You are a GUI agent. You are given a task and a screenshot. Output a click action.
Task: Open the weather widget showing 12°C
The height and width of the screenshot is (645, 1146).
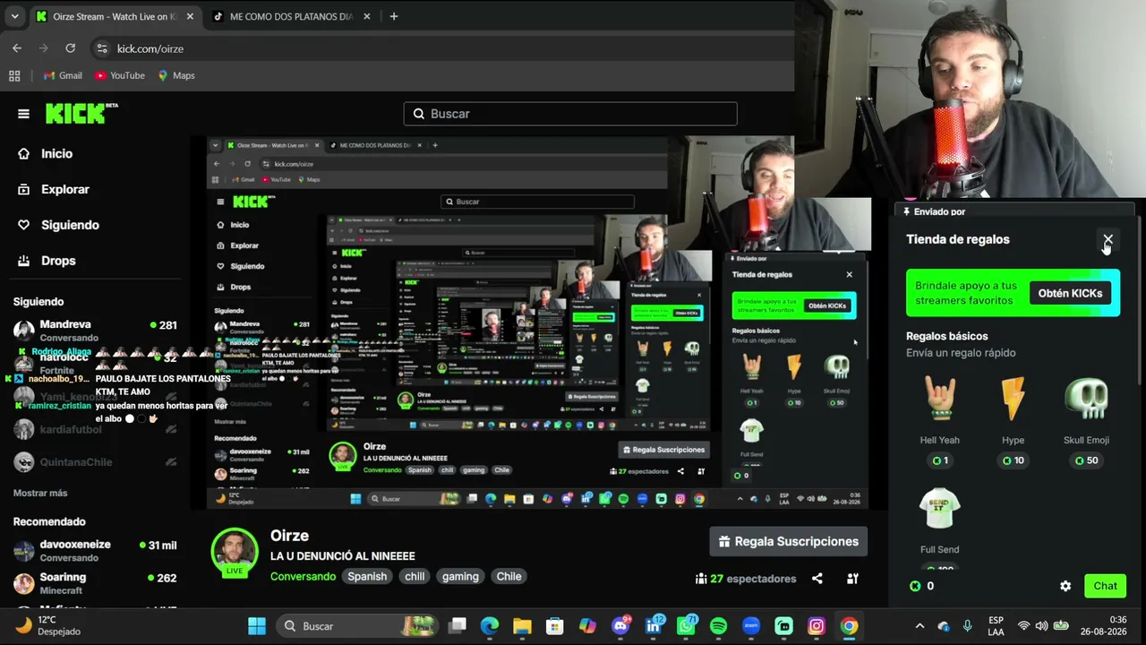click(x=49, y=625)
